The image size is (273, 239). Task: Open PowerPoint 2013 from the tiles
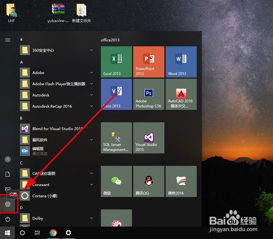click(148, 62)
